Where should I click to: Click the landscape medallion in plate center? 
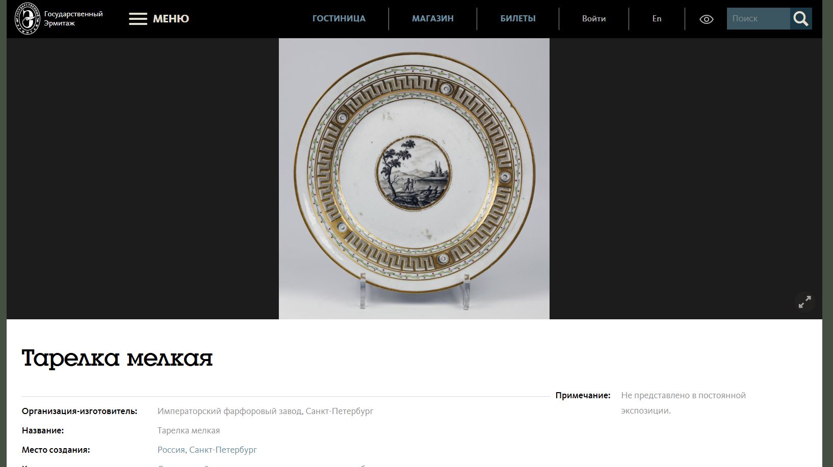413,173
